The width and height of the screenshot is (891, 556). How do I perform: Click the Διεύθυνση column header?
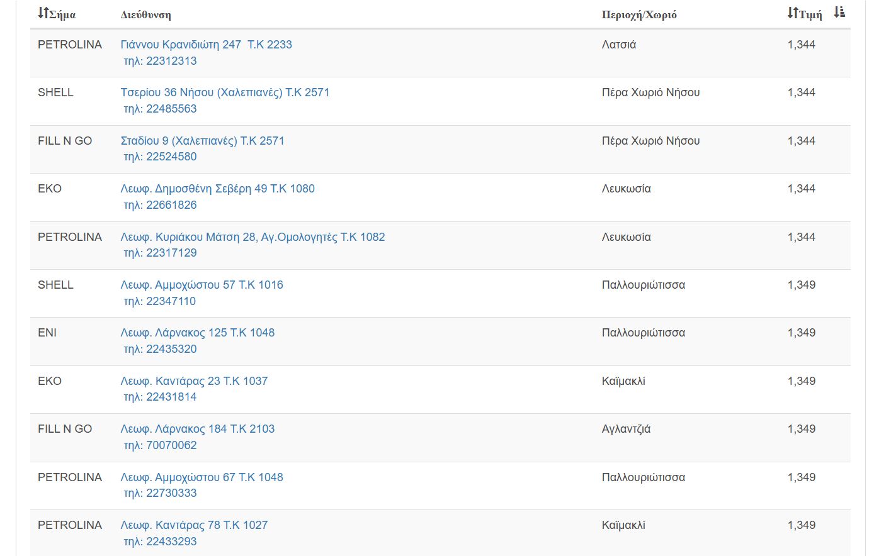tap(145, 14)
